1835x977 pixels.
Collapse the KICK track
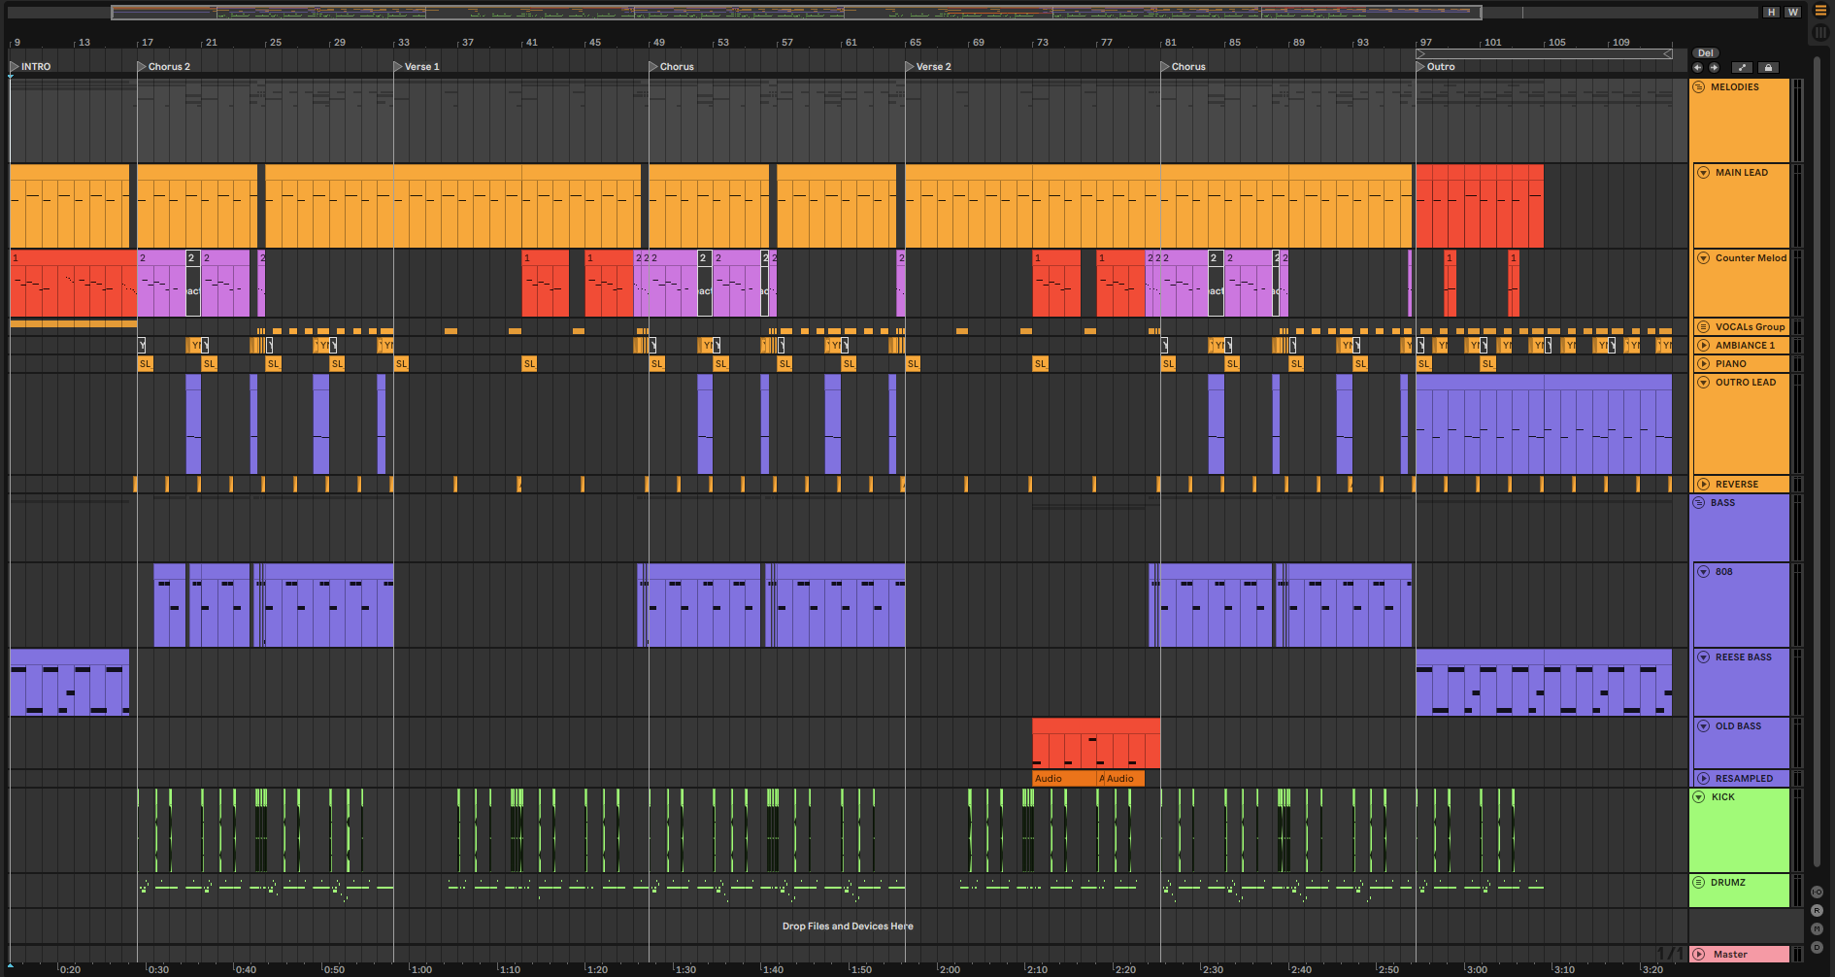click(x=1699, y=797)
